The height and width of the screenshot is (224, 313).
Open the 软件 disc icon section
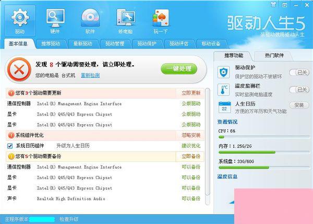pos(90,21)
